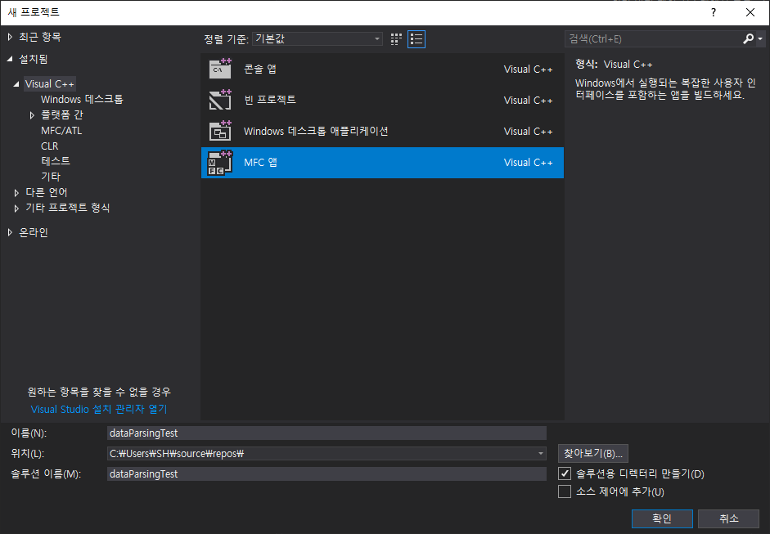Open the 정렬 기준 기본값 dropdown
Image resolution: width=770 pixels, height=534 pixels.
[317, 38]
